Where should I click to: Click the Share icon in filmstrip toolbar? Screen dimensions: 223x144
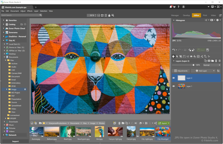point(156,123)
